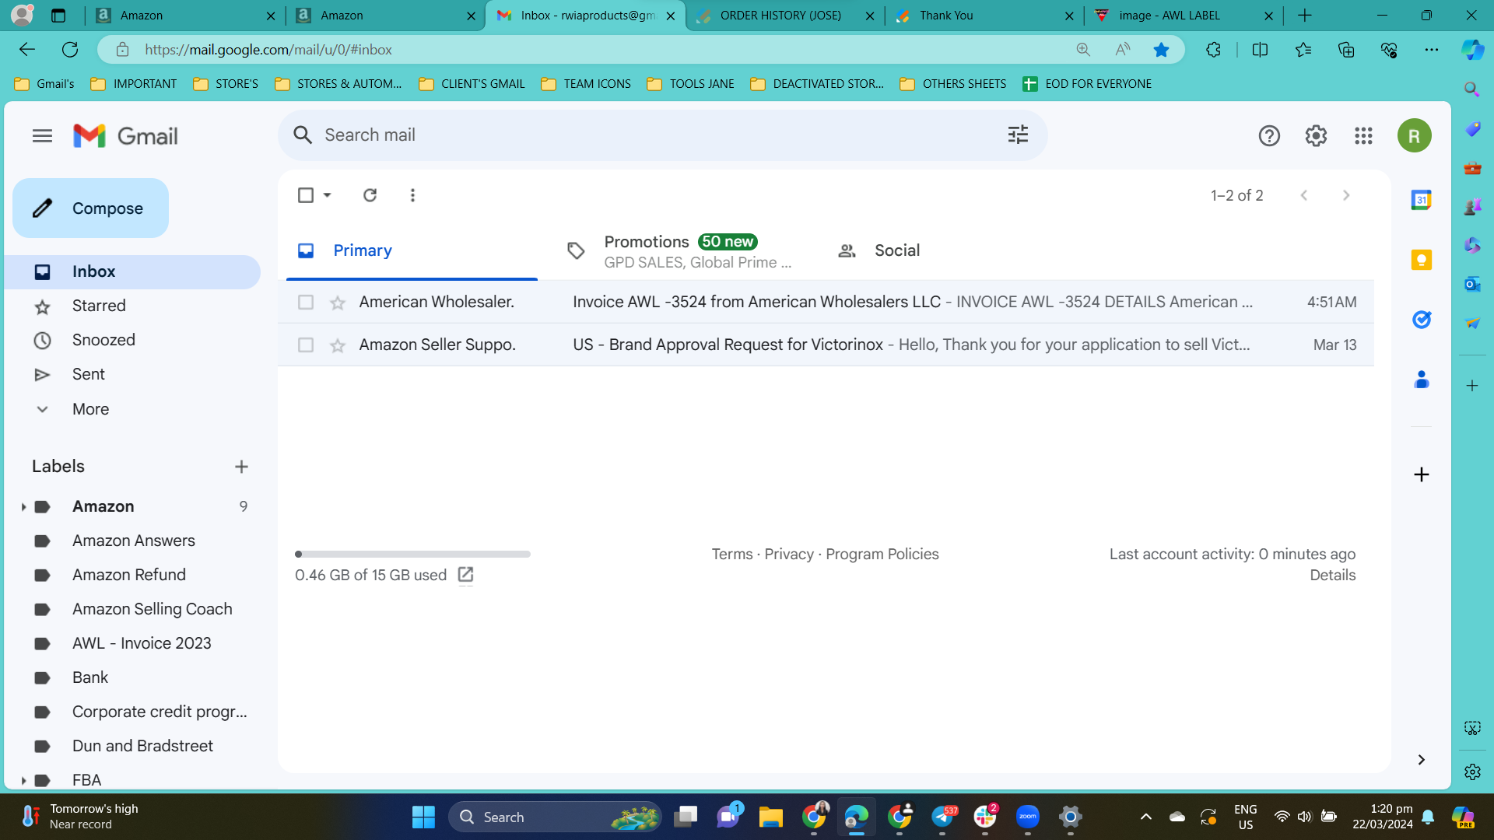This screenshot has height=840, width=1494.
Task: Open Gmail main menu hamburger icon
Action: [x=42, y=136]
